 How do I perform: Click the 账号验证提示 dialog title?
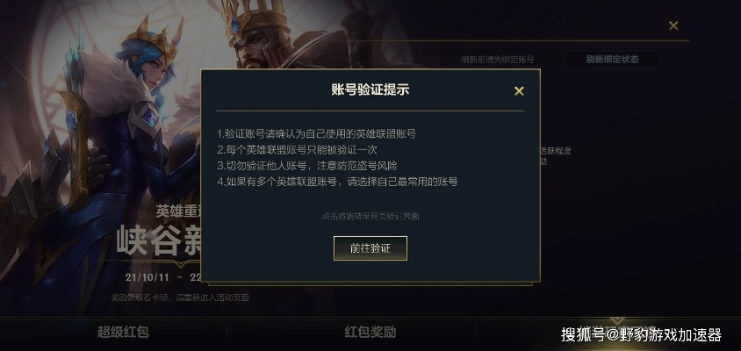(370, 90)
